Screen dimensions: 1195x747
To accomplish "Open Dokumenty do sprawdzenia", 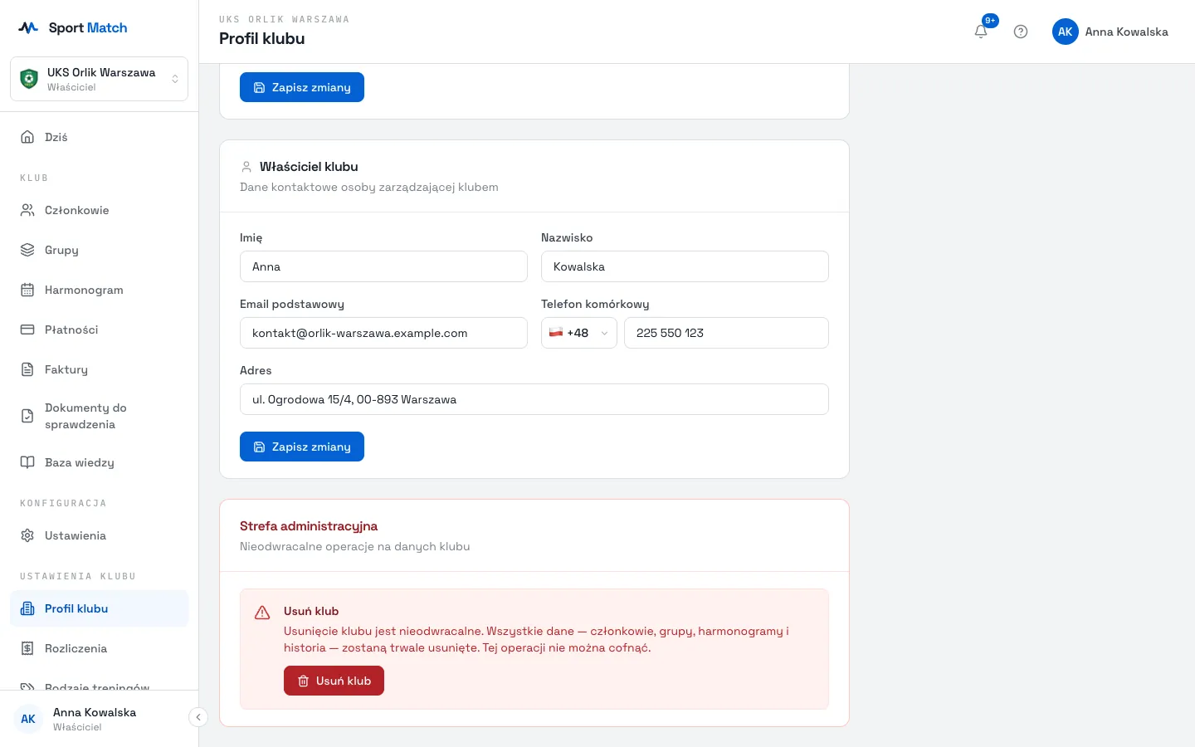I will pos(100,416).
